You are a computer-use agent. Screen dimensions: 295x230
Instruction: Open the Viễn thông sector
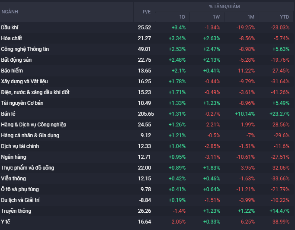tap(13, 179)
